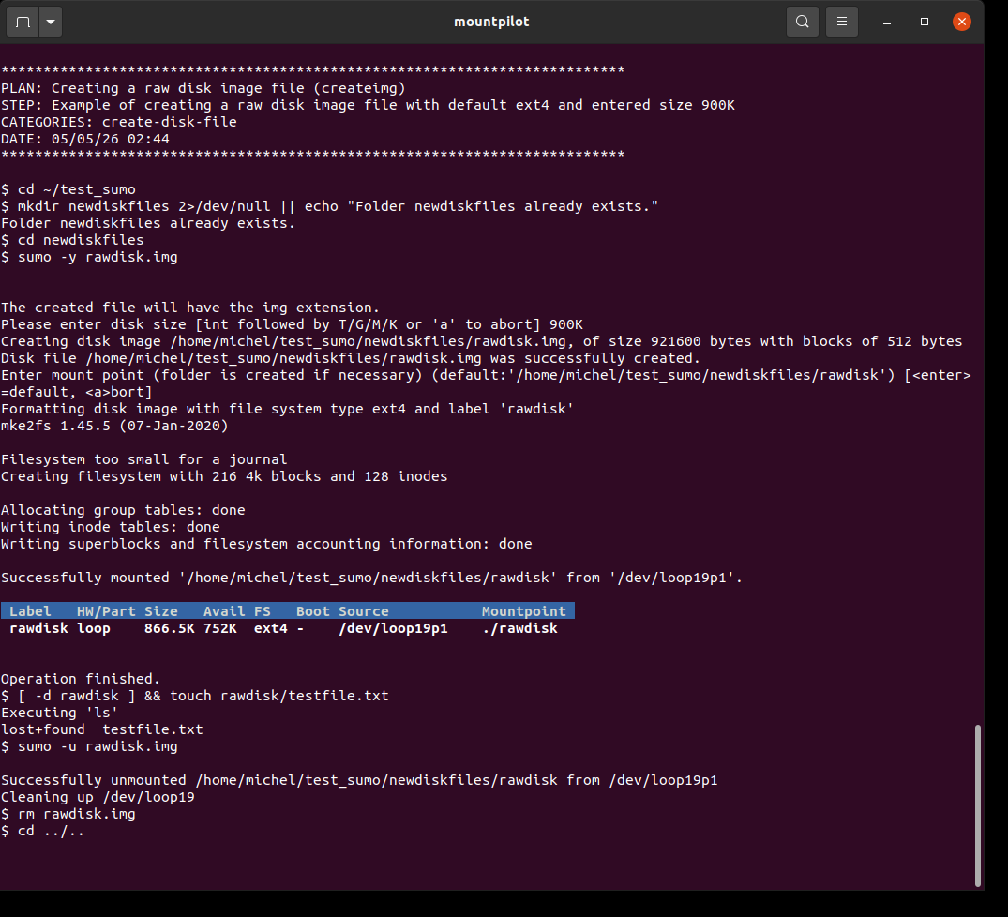Expand the new tab dropdown arrow
The height and width of the screenshot is (917, 1008).
click(x=51, y=22)
